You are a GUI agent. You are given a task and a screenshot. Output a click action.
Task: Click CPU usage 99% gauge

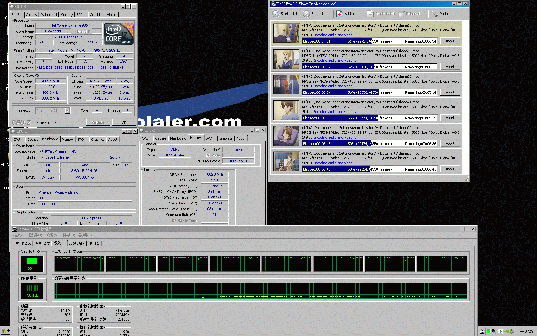32,264
